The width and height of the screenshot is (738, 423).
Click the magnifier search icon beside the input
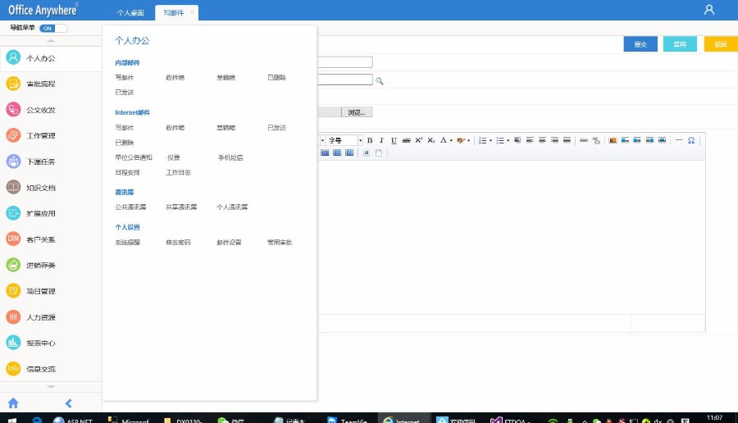coord(380,81)
